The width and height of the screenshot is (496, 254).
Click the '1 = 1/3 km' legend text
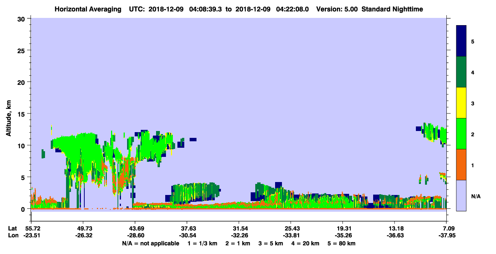[203, 243]
